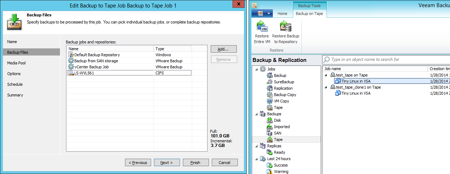Click the Jobs gear icon in tree
Image resolution: width=450 pixels, height=174 pixels.
tap(263, 69)
